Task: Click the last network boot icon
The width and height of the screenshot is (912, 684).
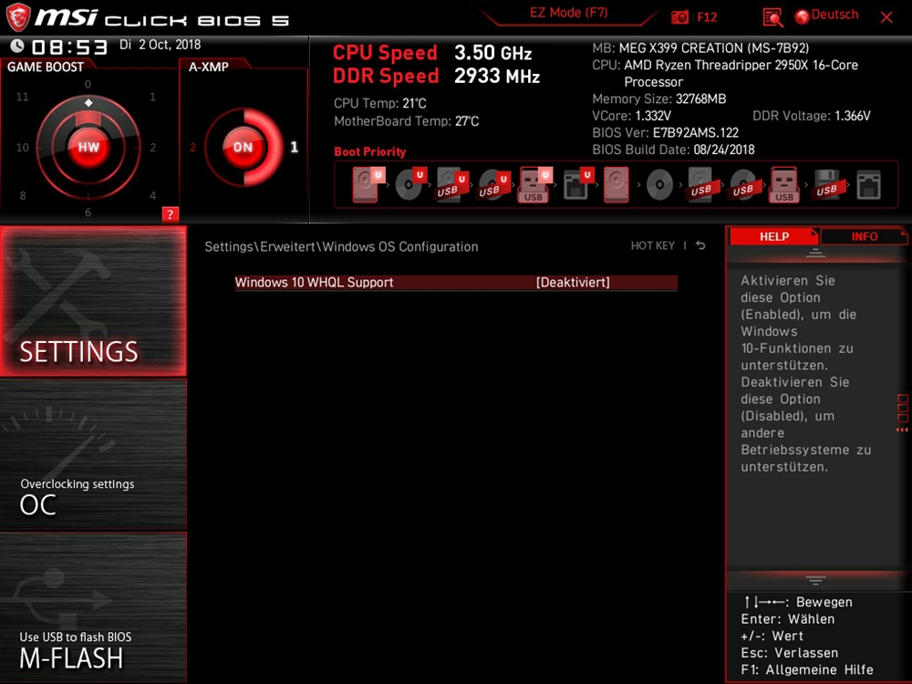Action: (868, 185)
